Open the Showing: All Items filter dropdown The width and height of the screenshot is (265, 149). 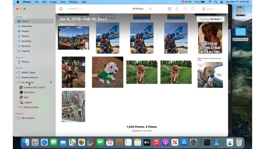click(x=211, y=19)
